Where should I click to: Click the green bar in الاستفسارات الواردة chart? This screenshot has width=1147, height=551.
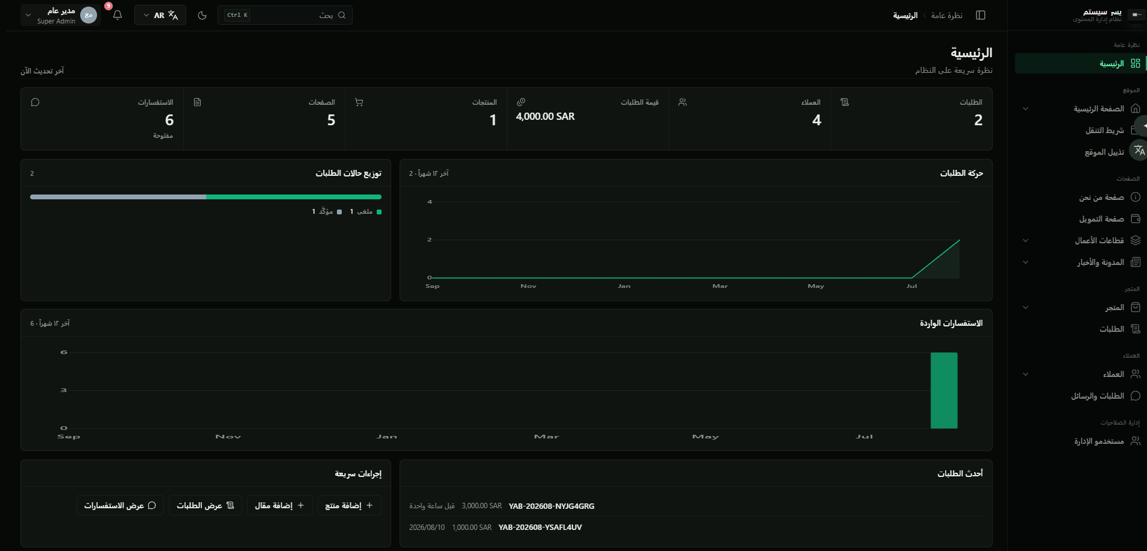(944, 390)
